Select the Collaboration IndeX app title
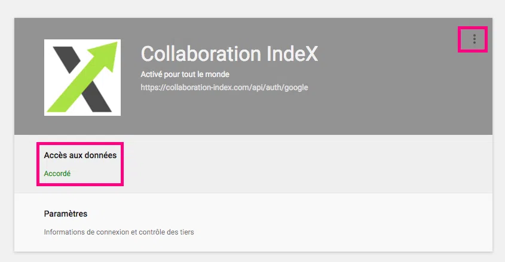505x262 pixels. 229,53
